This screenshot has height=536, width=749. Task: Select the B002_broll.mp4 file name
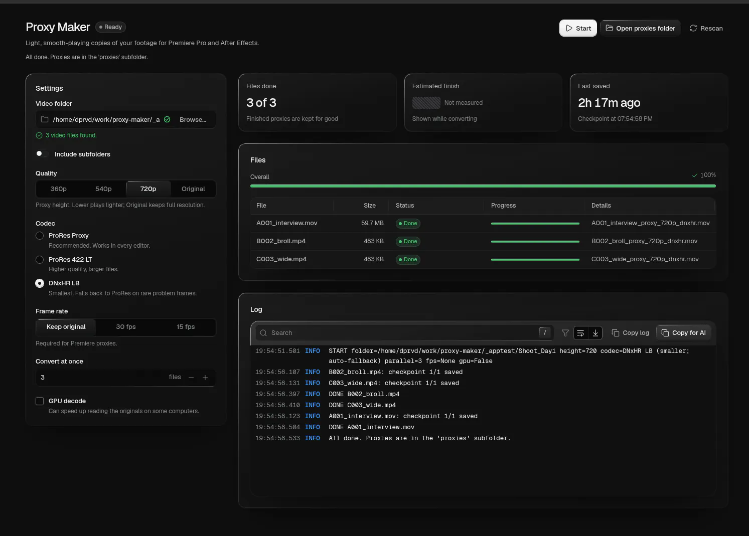click(x=281, y=241)
